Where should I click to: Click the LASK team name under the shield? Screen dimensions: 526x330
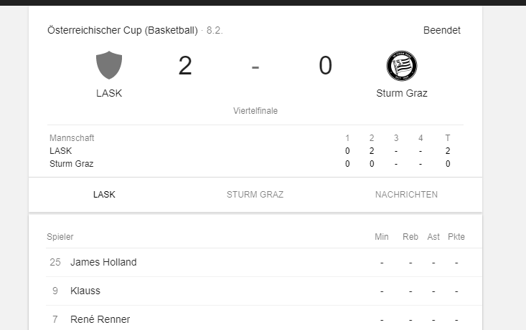(x=109, y=93)
